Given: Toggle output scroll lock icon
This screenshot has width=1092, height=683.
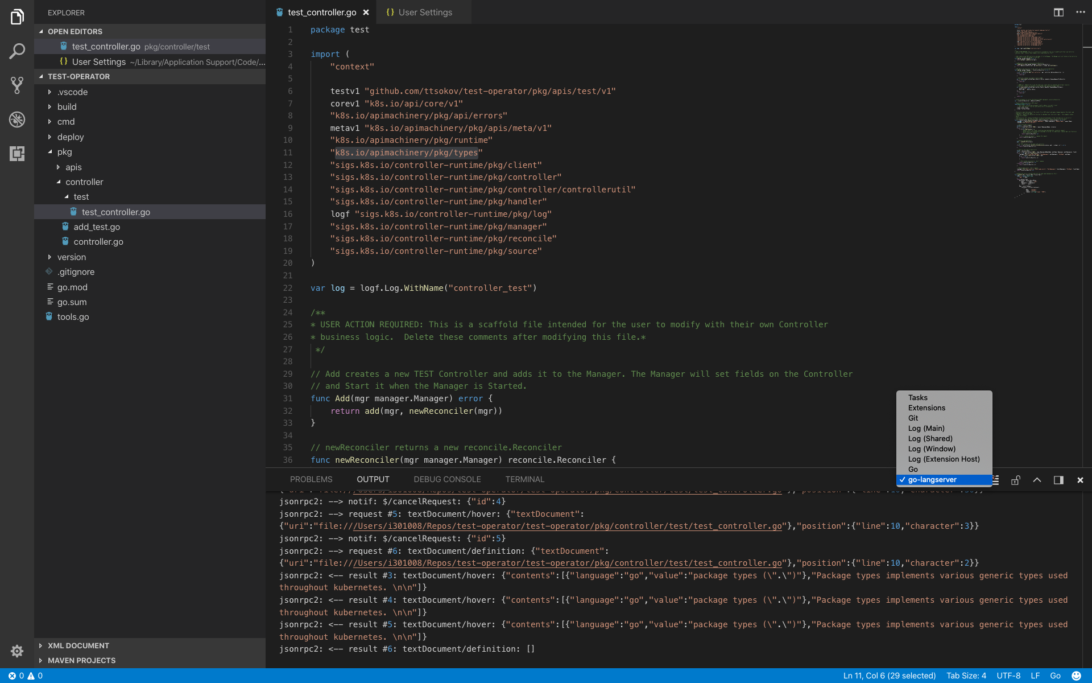Looking at the screenshot, I should click(1015, 480).
